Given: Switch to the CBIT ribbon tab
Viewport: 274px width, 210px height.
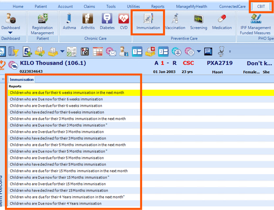Looking at the screenshot, I should point(261,7).
